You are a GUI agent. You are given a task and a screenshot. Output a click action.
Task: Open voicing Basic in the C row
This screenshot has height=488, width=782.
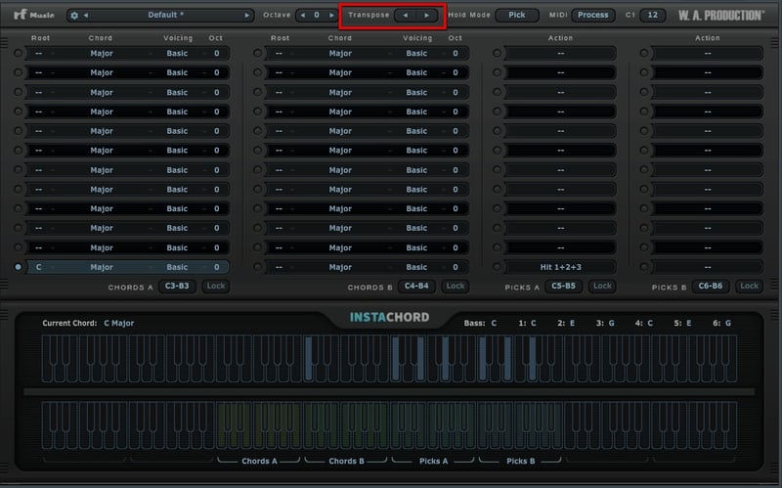[177, 267]
